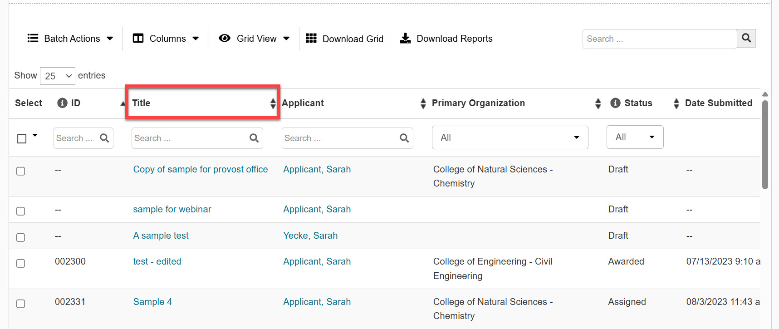Toggle the select-all checkbox in filter row
Screen dimensions: 779x329
click(22, 138)
